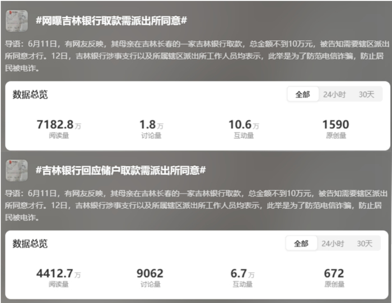The width and height of the screenshot is (392, 303).
Task: Click the 数据总览 heading above 4412.7万
Action: 30,244
